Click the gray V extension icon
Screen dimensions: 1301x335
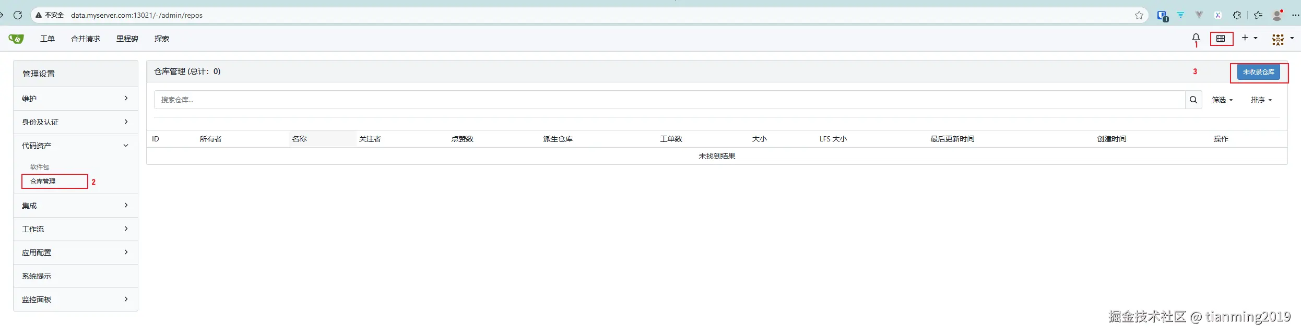pos(1199,15)
